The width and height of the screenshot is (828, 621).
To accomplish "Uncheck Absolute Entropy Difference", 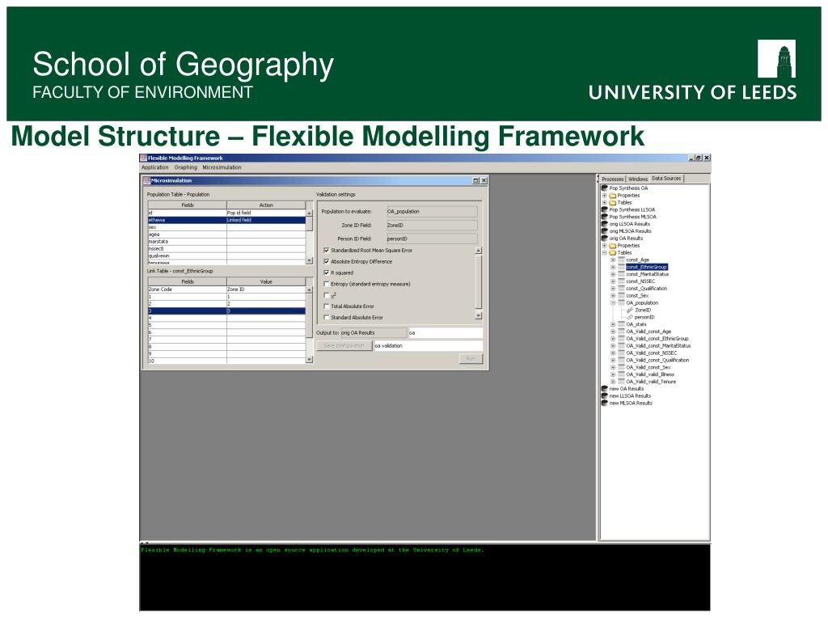I will tap(327, 261).
